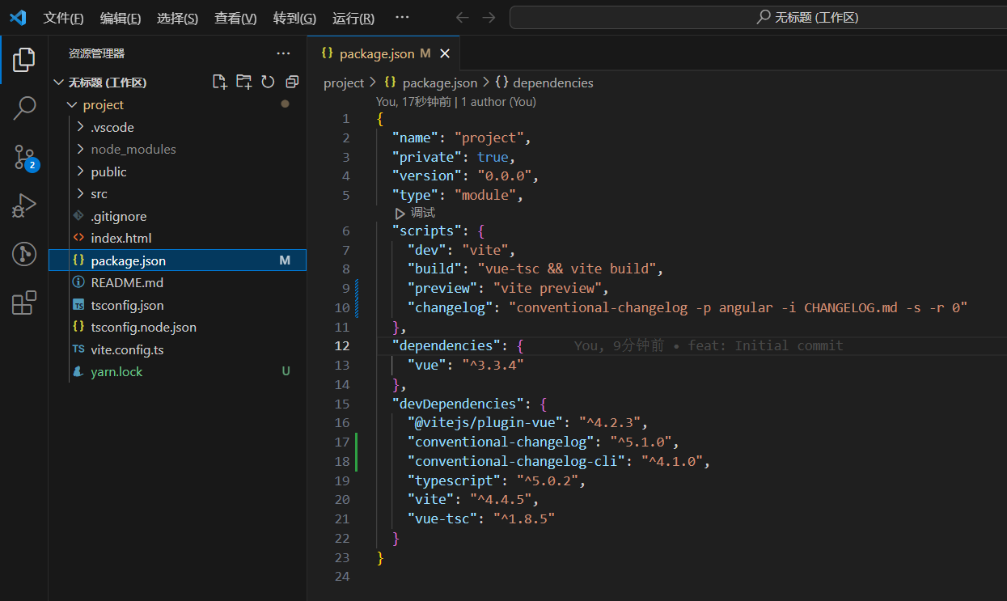
Task: Collapse all folders in explorer
Action: click(292, 82)
